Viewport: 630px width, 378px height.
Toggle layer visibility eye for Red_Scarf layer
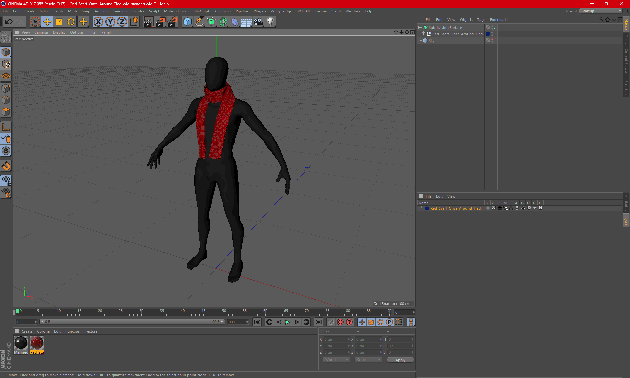click(493, 208)
